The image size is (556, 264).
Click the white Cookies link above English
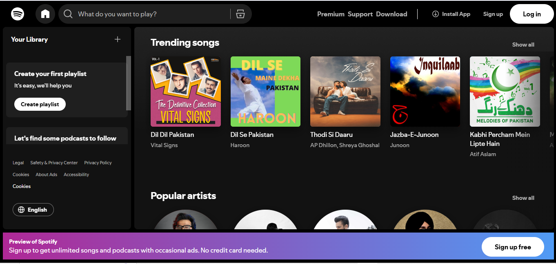tap(22, 186)
